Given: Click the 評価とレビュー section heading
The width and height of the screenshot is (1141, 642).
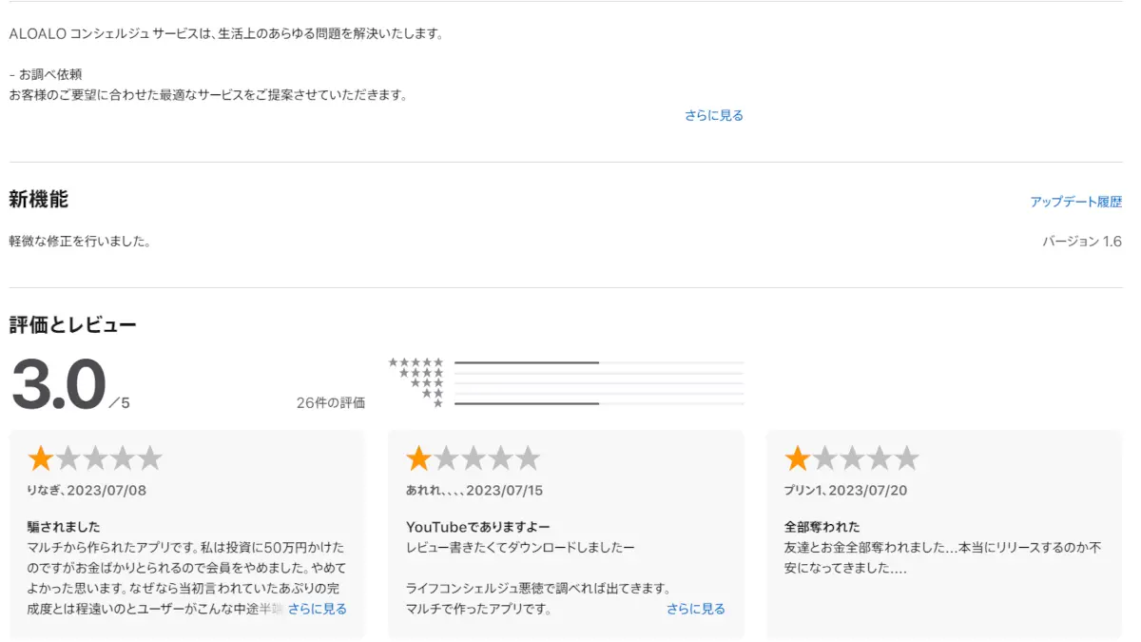Looking at the screenshot, I should (x=73, y=325).
